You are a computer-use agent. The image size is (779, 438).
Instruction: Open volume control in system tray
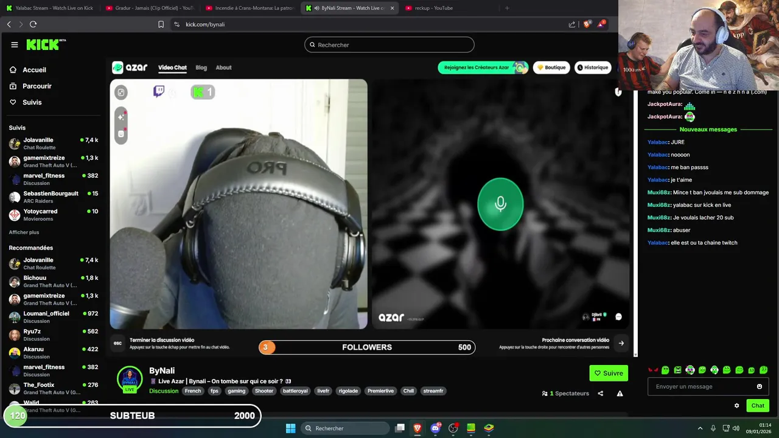736,428
